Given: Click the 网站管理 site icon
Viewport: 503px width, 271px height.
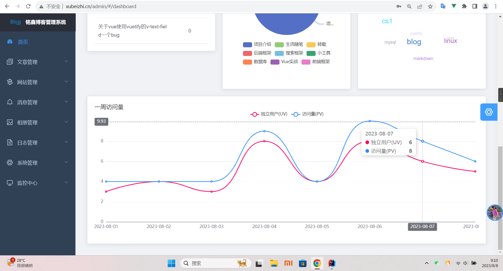Looking at the screenshot, I should pos(10,82).
